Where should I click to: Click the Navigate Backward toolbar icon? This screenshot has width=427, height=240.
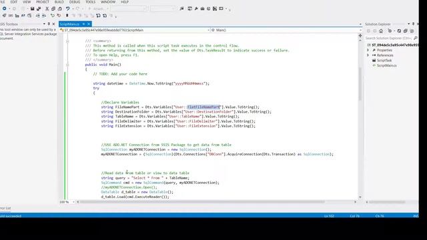coord(5,9)
